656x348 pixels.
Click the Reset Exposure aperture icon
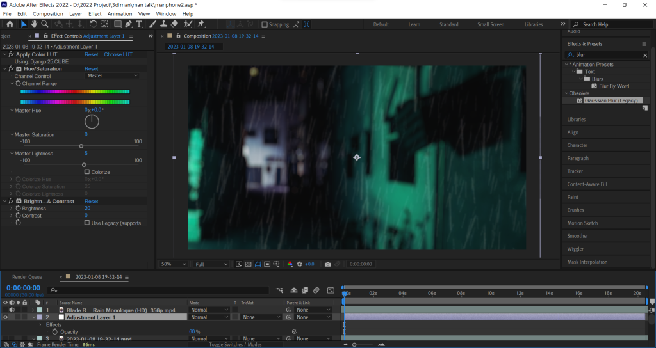(x=300, y=264)
